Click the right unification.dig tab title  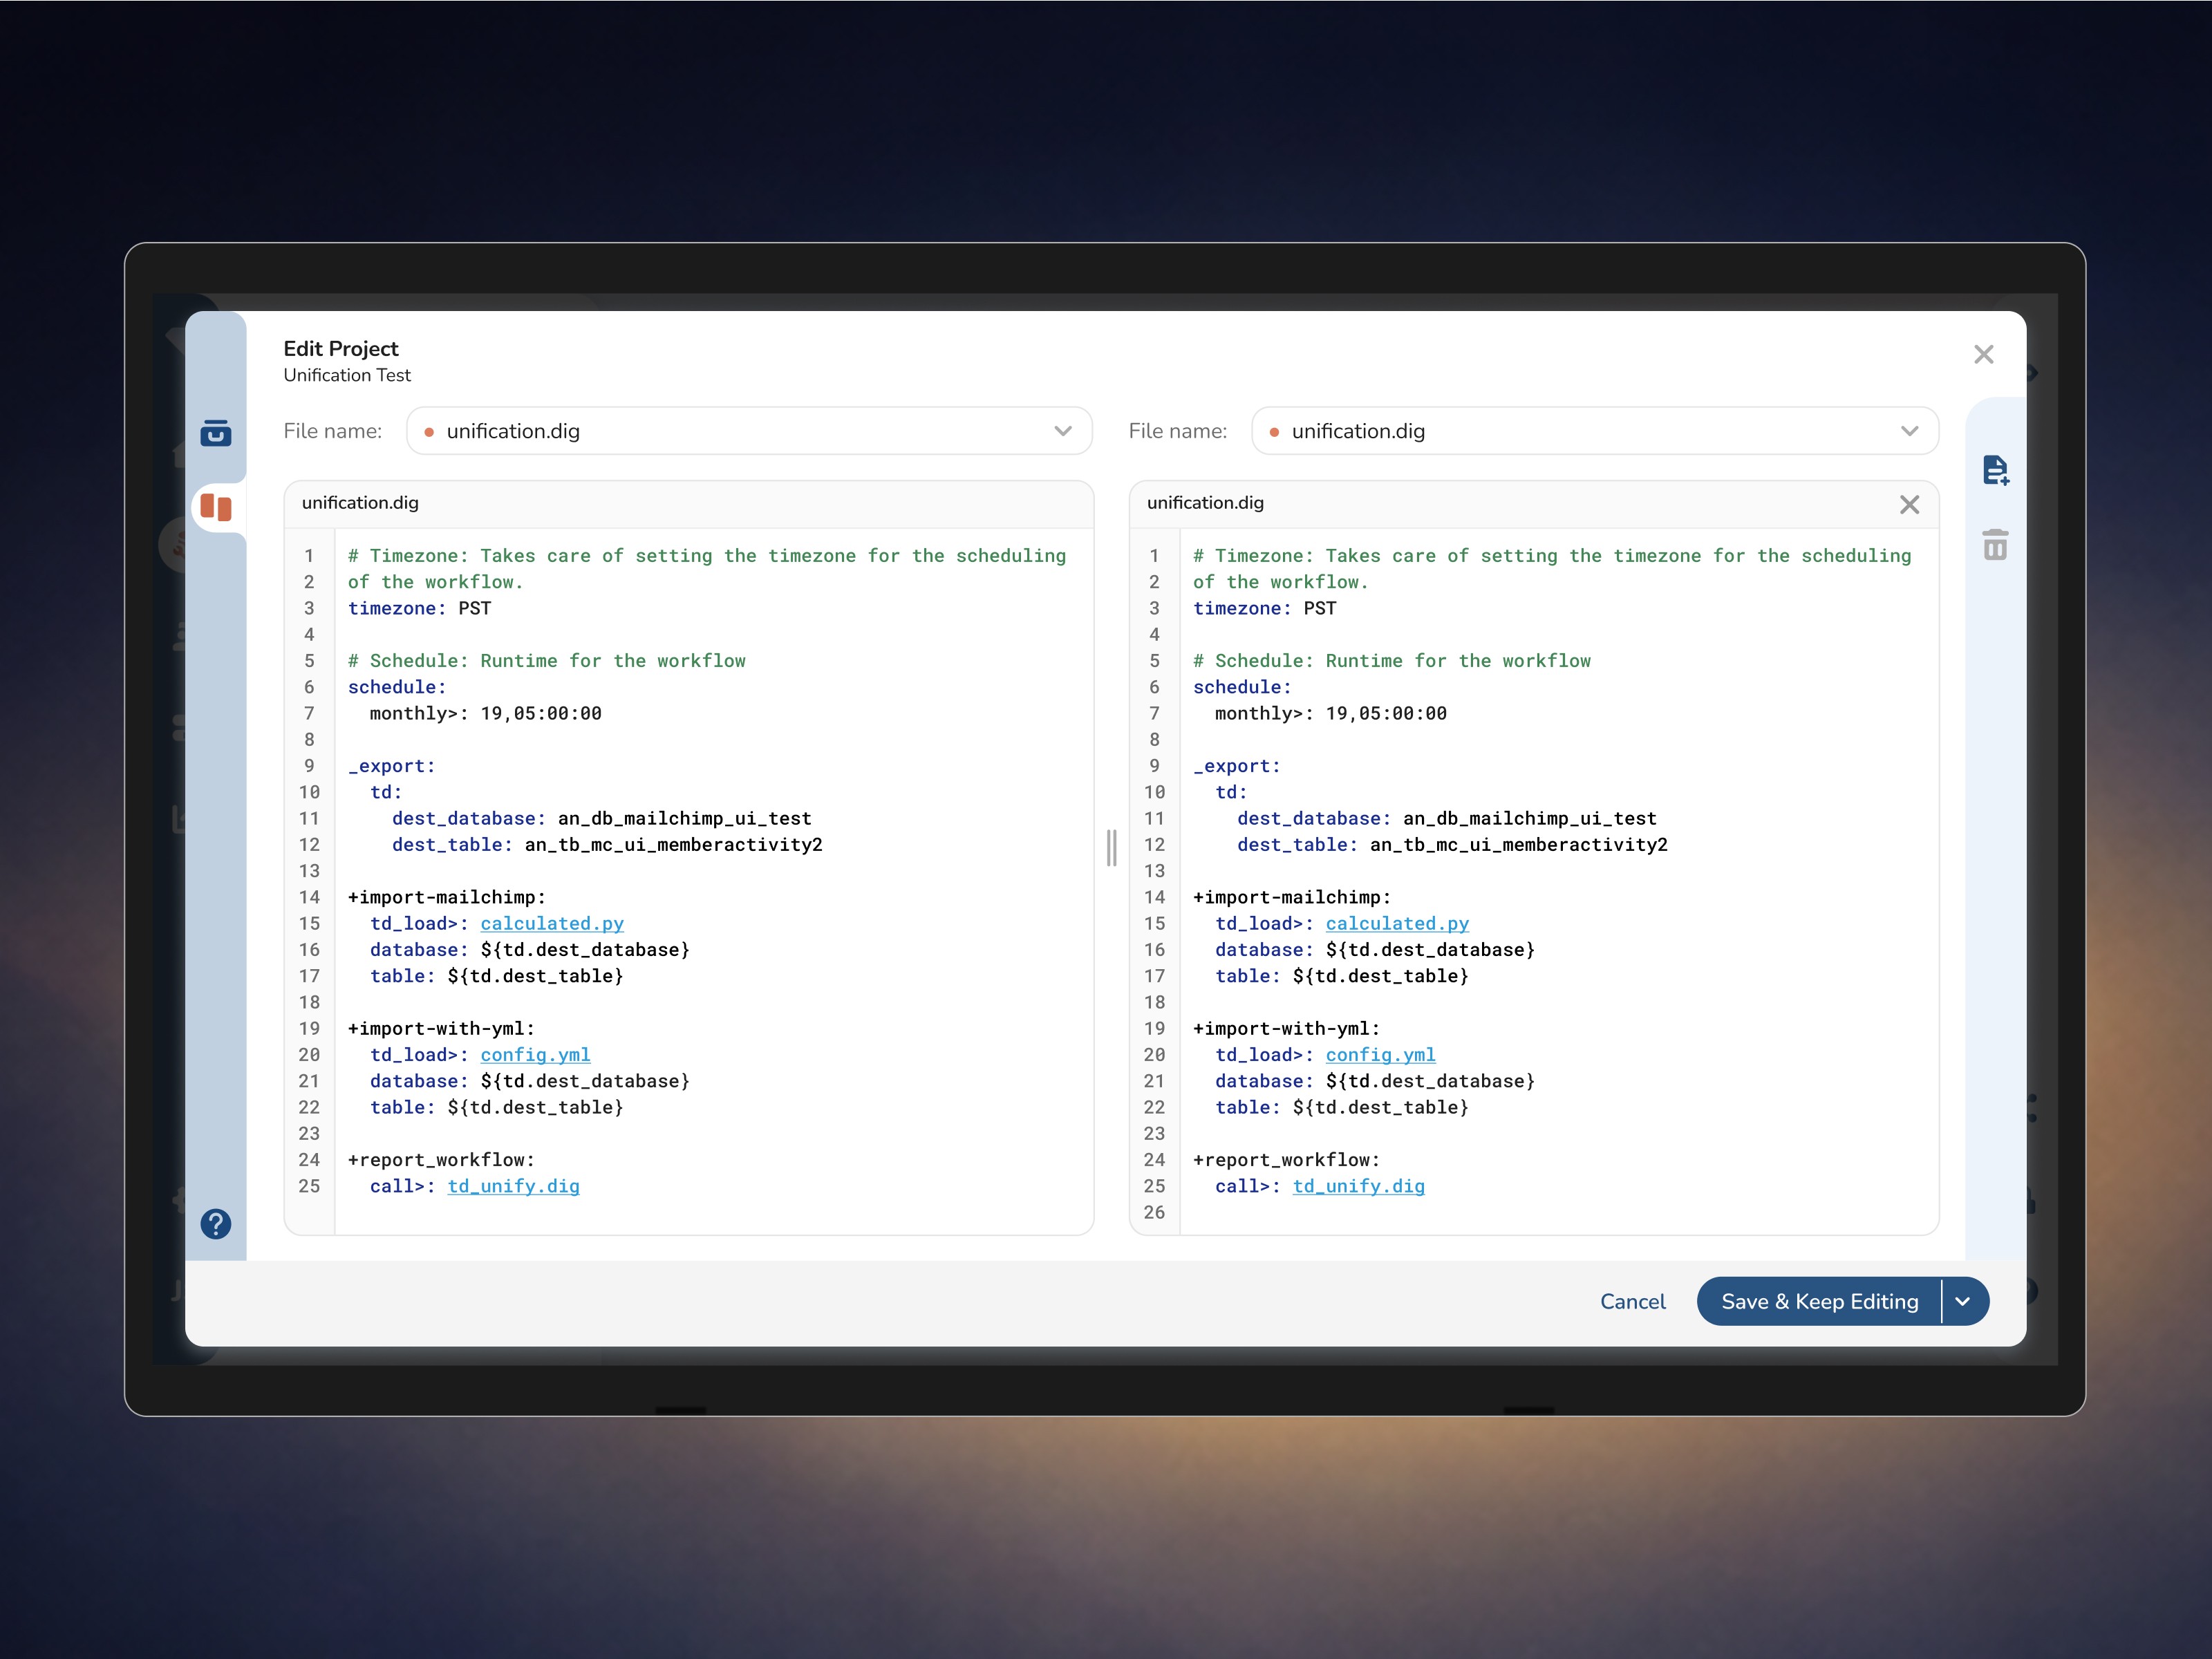[x=1205, y=503]
